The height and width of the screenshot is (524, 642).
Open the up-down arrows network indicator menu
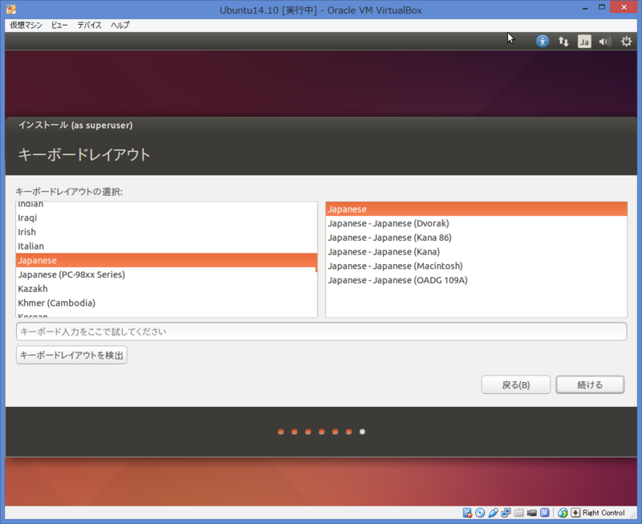tap(563, 41)
